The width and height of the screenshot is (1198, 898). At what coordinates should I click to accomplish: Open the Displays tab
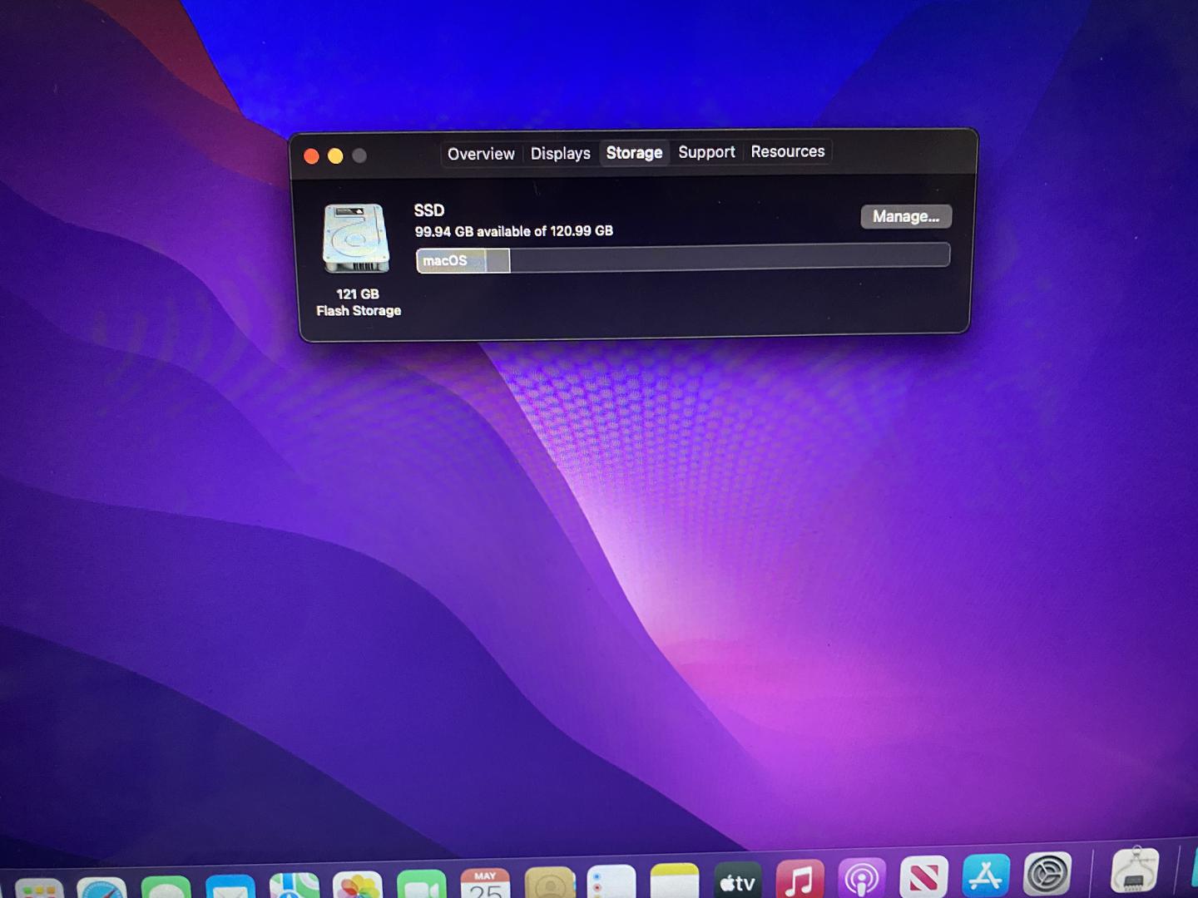(x=560, y=154)
